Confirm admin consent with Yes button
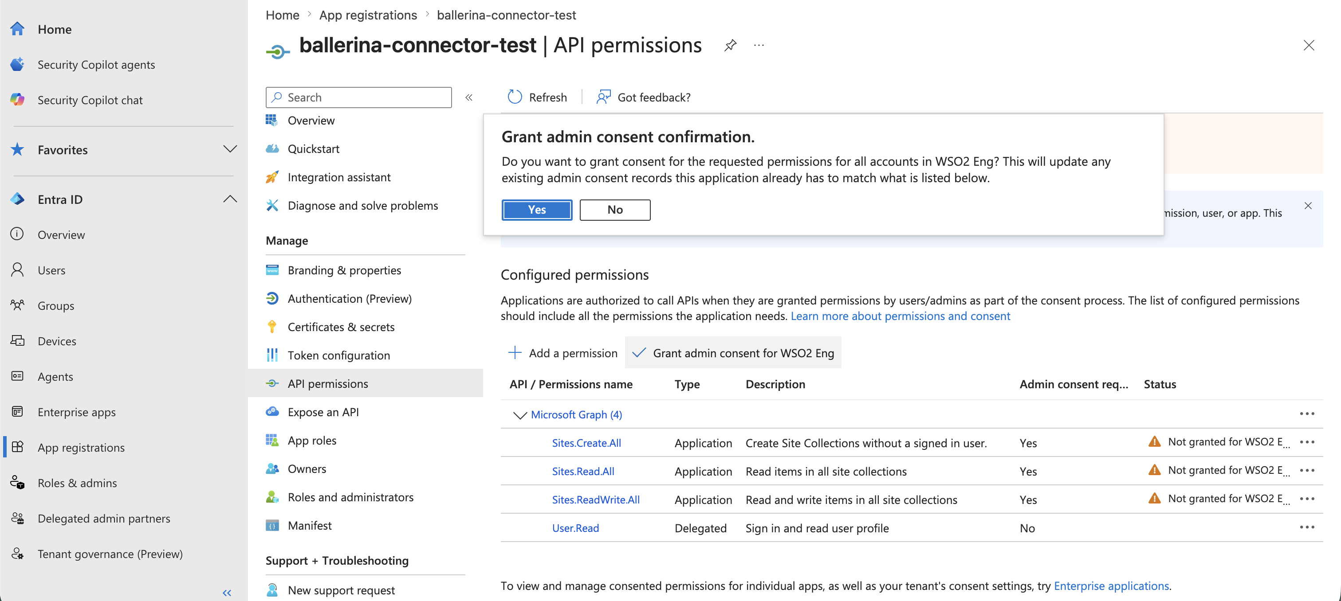 537,210
